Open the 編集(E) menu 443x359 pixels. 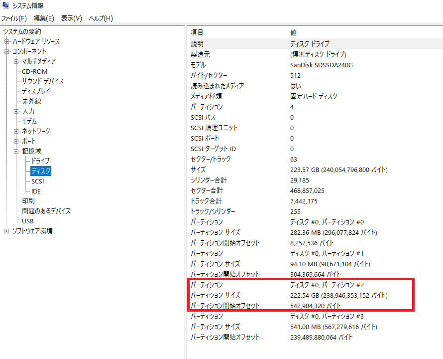(x=44, y=18)
